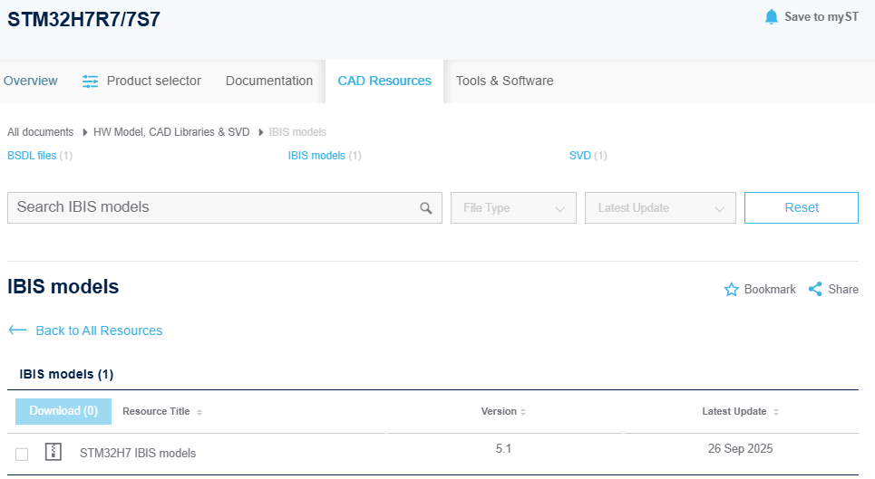Click the zip file icon for STM32H7 IBIS models
This screenshot has height=479, width=875.
click(53, 452)
